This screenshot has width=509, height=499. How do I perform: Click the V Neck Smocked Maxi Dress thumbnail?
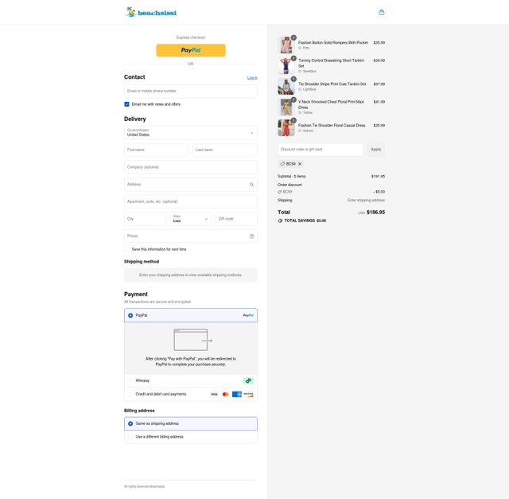(286, 107)
